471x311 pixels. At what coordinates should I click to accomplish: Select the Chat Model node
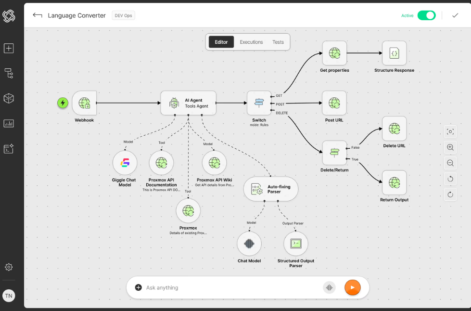[249, 244]
